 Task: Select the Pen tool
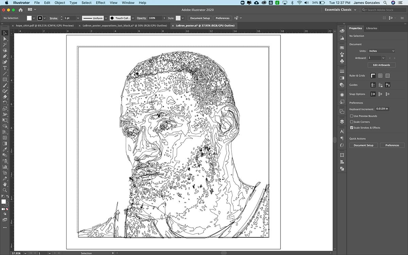5,56
